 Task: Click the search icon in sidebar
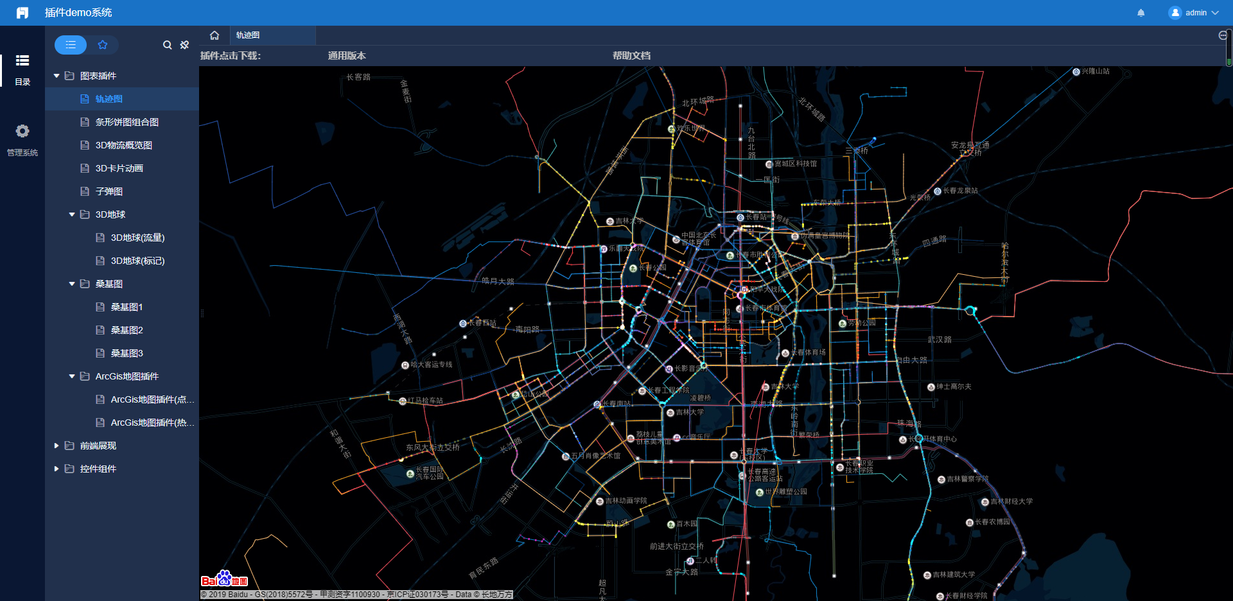[167, 45]
